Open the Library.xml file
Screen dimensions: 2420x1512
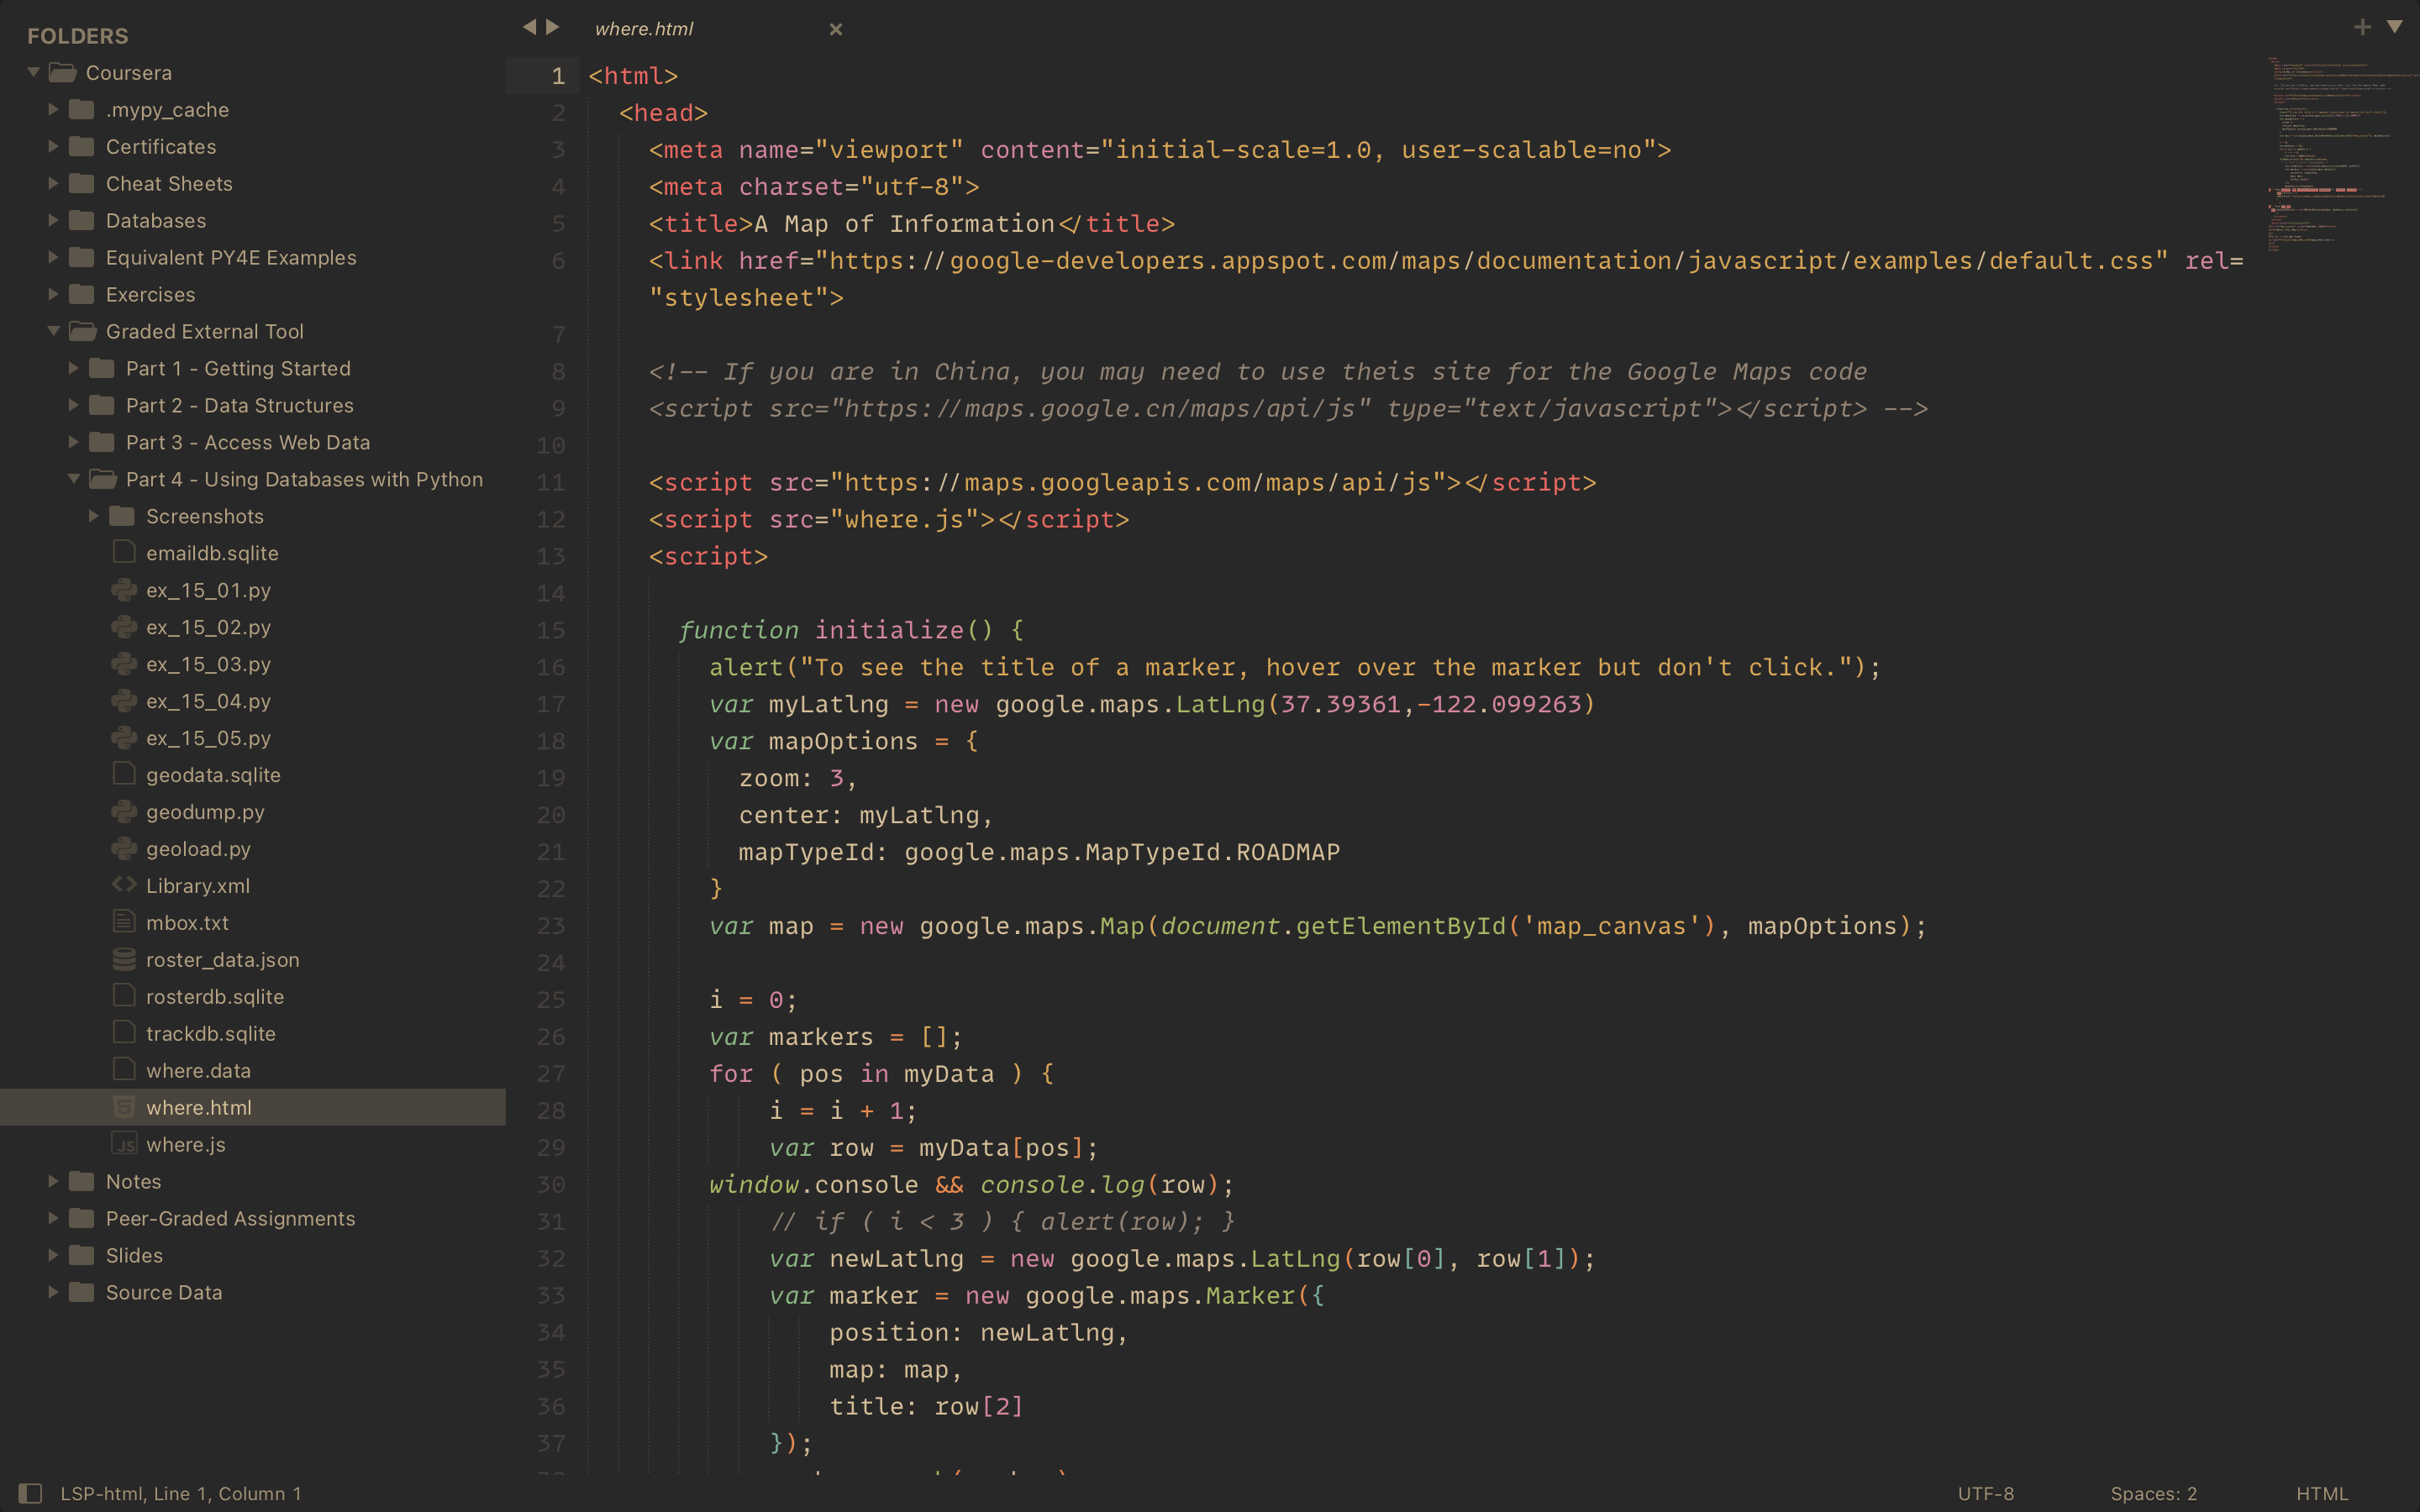[197, 886]
